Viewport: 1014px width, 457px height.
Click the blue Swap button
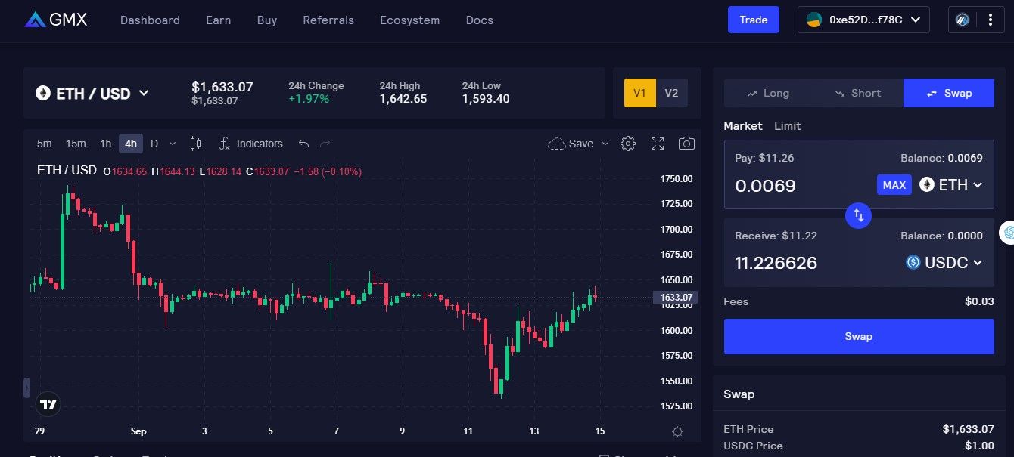coord(858,336)
